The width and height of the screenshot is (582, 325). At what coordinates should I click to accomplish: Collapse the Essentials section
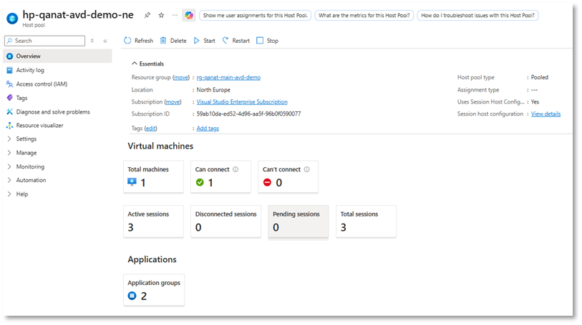tap(134, 64)
